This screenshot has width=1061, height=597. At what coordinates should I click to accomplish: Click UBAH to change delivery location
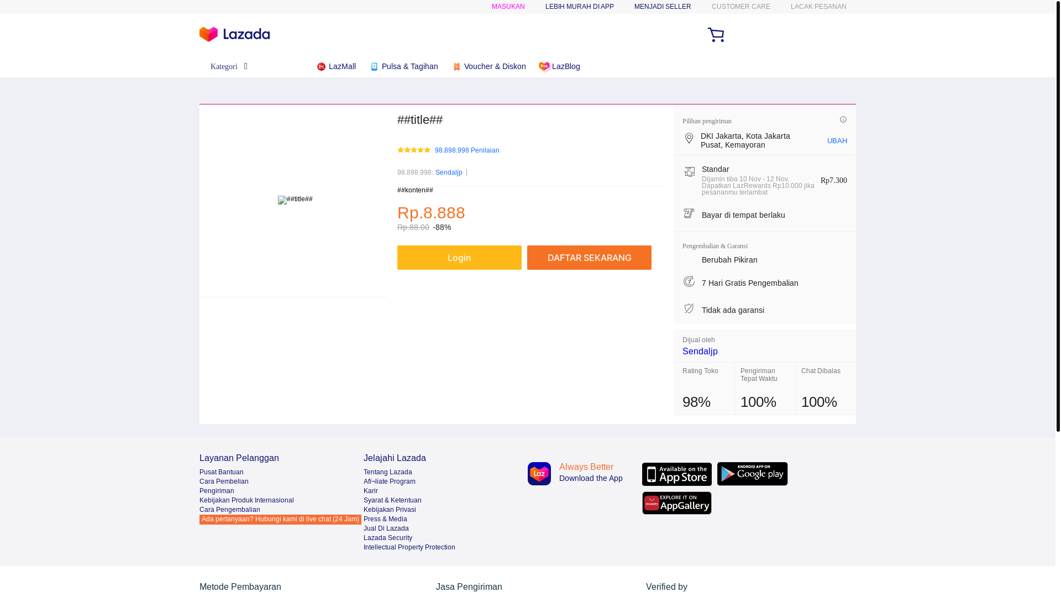(x=837, y=140)
